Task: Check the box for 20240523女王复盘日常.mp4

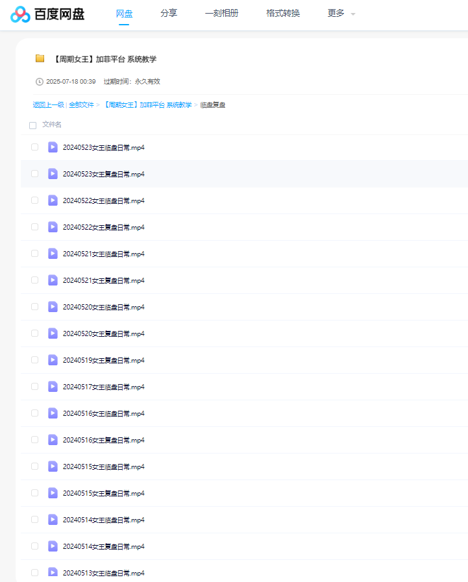Action: pyautogui.click(x=35, y=174)
